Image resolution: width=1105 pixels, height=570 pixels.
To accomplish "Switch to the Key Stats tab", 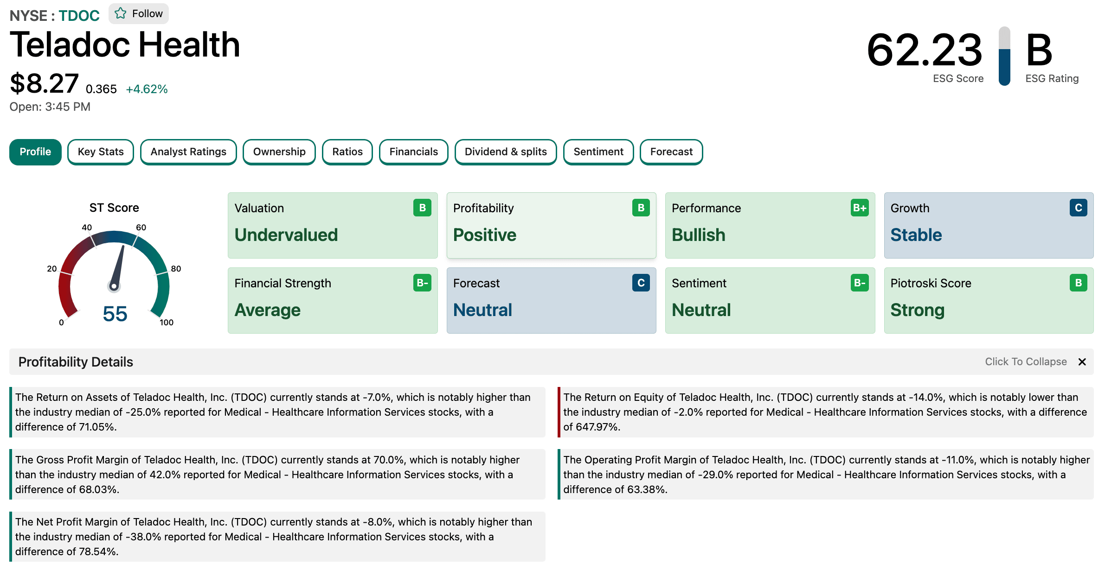I will point(101,152).
